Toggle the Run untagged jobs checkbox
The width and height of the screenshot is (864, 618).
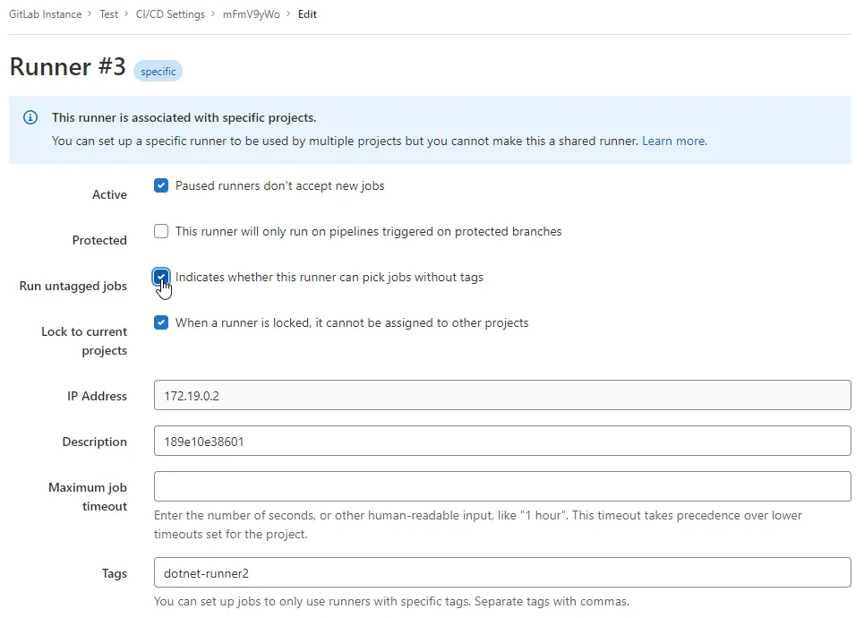click(x=161, y=277)
